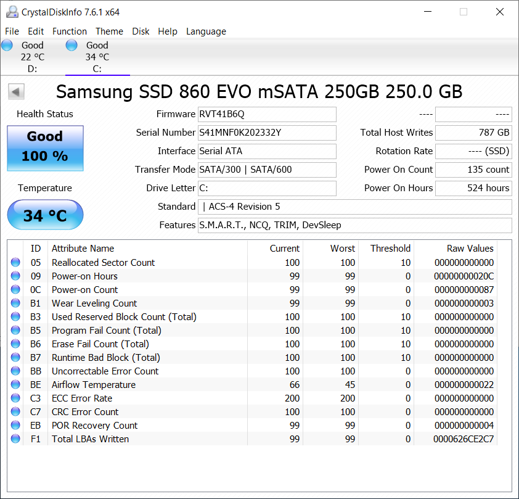519x499 pixels.
Task: Click the Features field with S.M.A.R.T., NCQ
Action: 355,226
